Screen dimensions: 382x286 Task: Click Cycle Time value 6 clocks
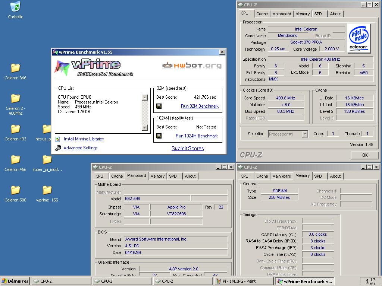click(318, 254)
